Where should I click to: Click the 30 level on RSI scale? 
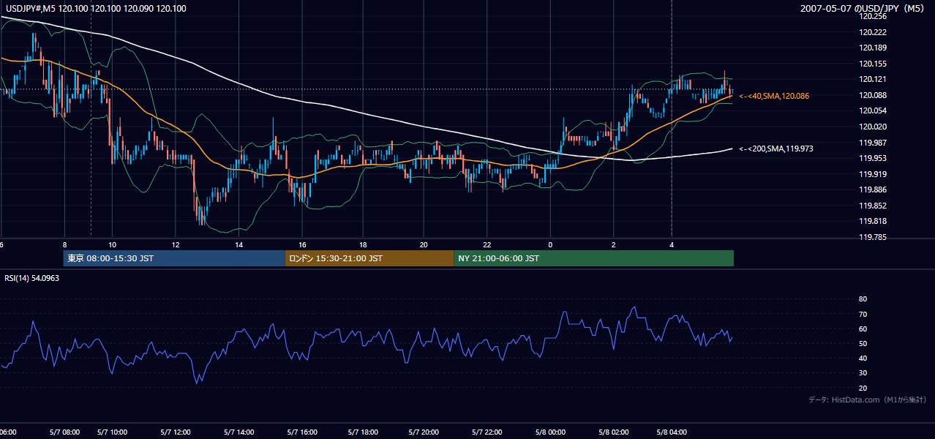click(x=863, y=373)
